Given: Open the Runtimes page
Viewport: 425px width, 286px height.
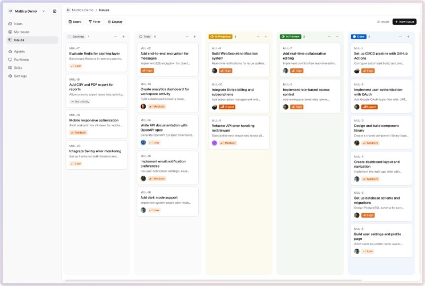Looking at the screenshot, I should pyautogui.click(x=32, y=59).
